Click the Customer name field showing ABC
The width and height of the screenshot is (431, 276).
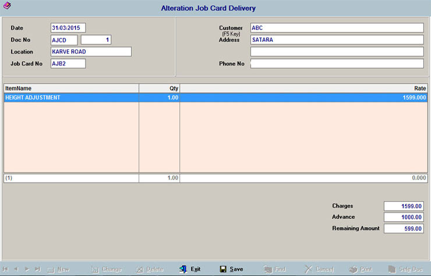(x=337, y=27)
